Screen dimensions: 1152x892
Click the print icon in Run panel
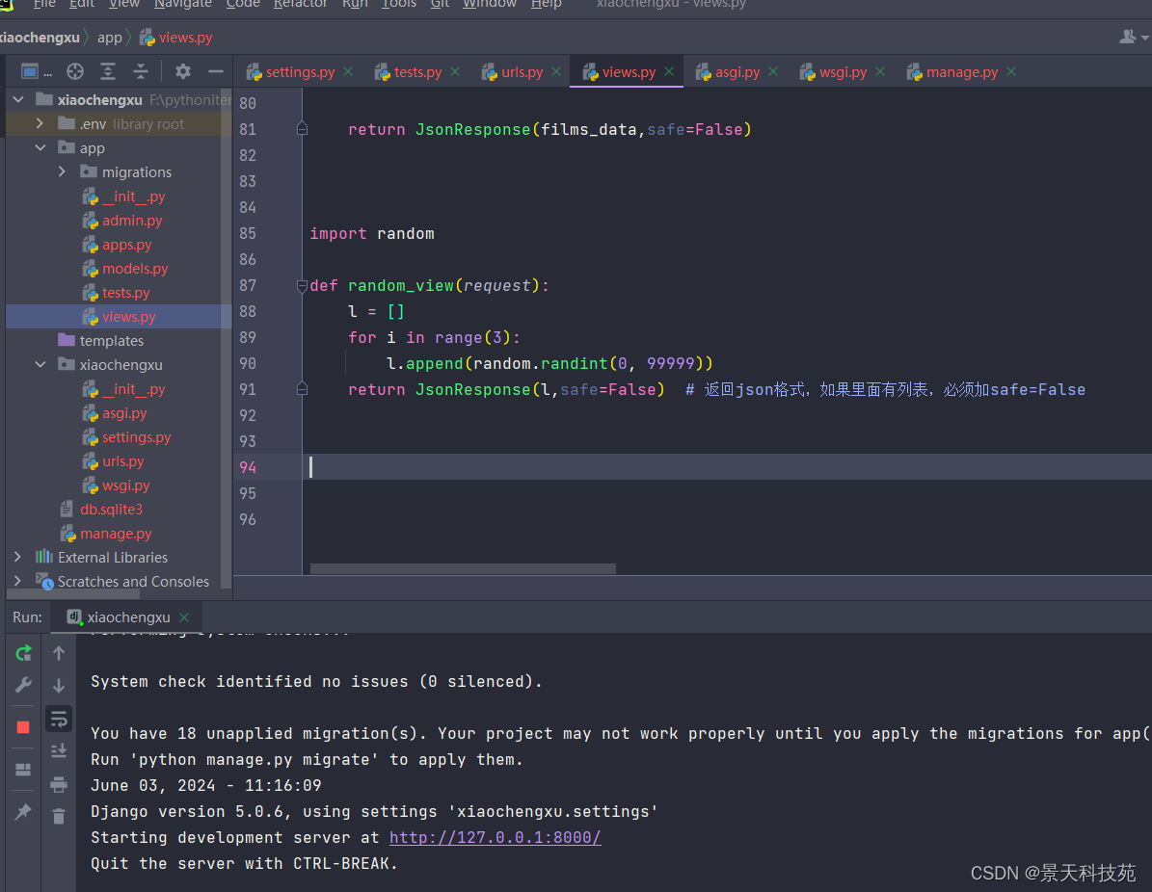coord(59,784)
